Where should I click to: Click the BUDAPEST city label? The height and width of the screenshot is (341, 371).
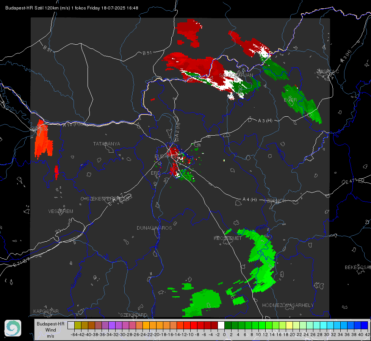point(166,156)
